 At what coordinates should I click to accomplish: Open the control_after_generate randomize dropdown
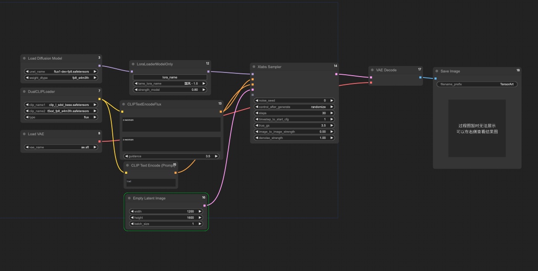tap(293, 107)
